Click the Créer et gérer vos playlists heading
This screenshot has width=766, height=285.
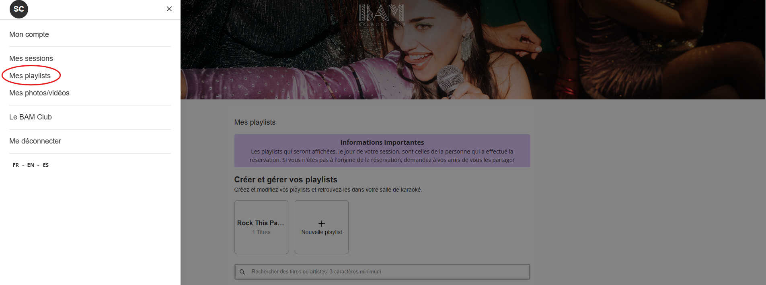285,180
